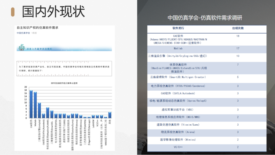
Task: Select the 三维渲染引擎 bar in the chart
Action: [x=39, y=110]
